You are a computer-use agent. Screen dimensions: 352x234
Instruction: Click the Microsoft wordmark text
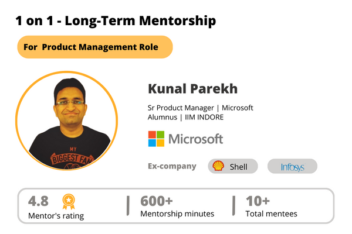coord(195,139)
